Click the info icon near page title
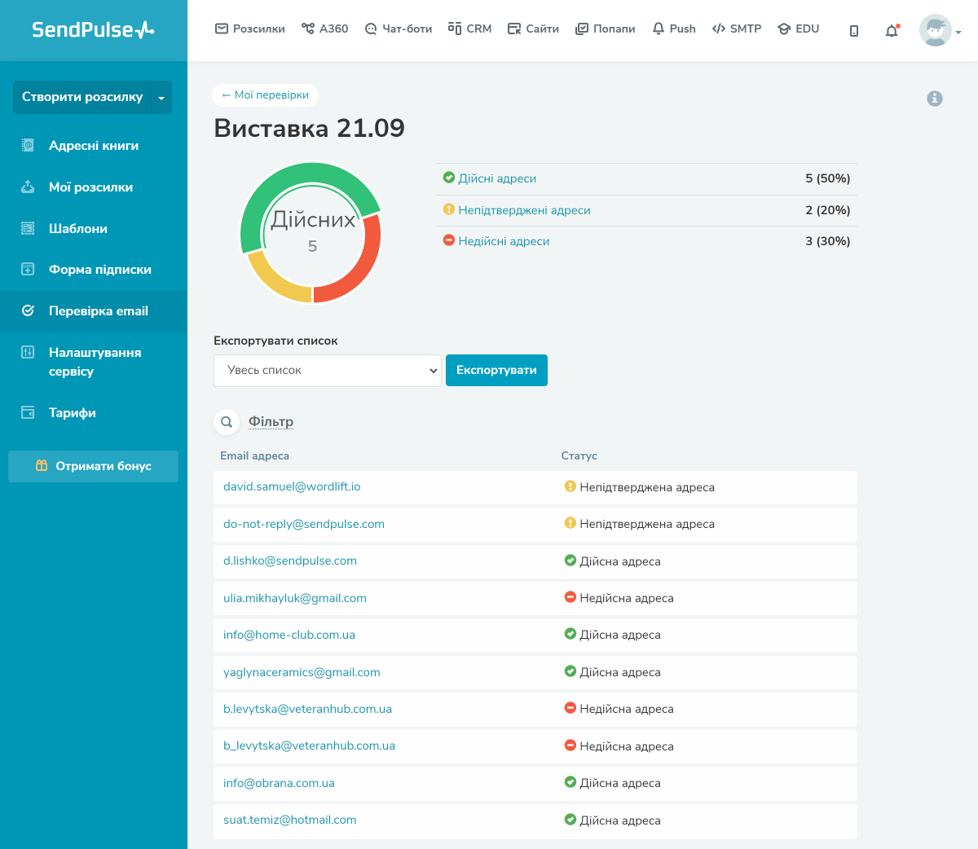Image resolution: width=978 pixels, height=849 pixels. pyautogui.click(x=935, y=99)
